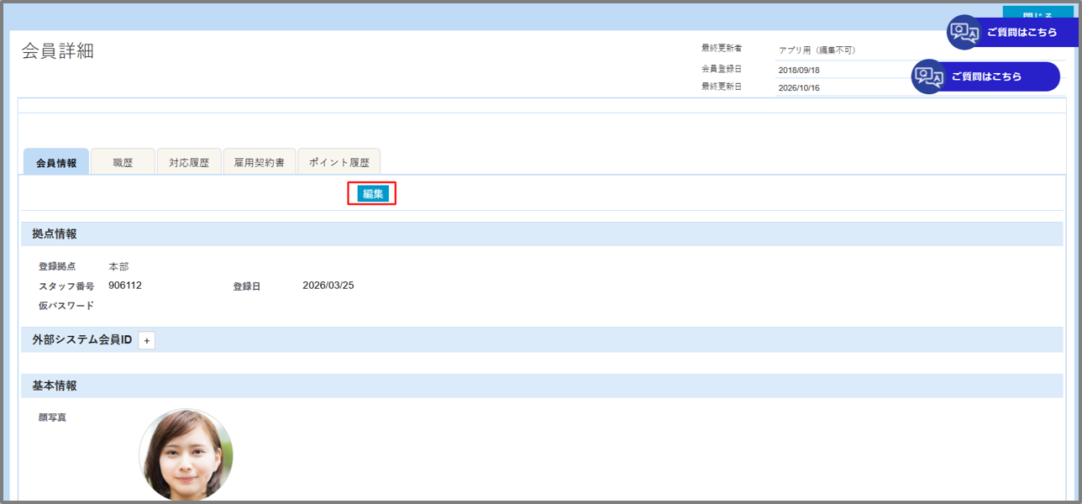Image resolution: width=1082 pixels, height=504 pixels.
Task: View the ポイント履歴 tab
Action: pyautogui.click(x=339, y=162)
